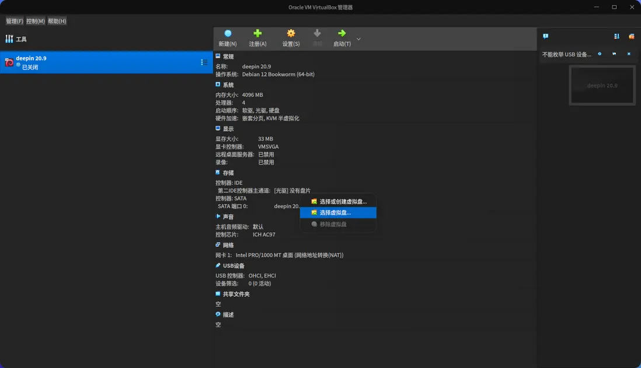Click the 已关闭 powered off status text

[x=30, y=68]
